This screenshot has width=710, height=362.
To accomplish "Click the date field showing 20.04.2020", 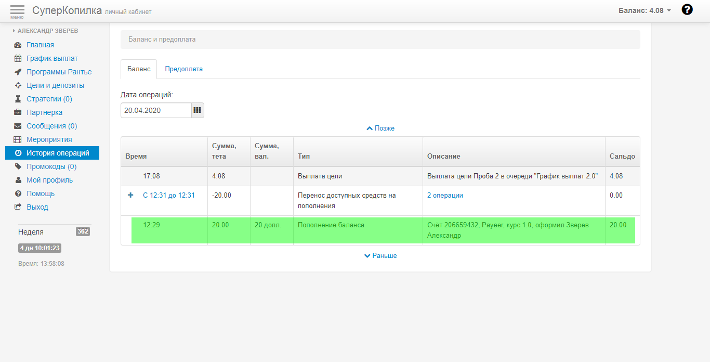I will pyautogui.click(x=156, y=110).
